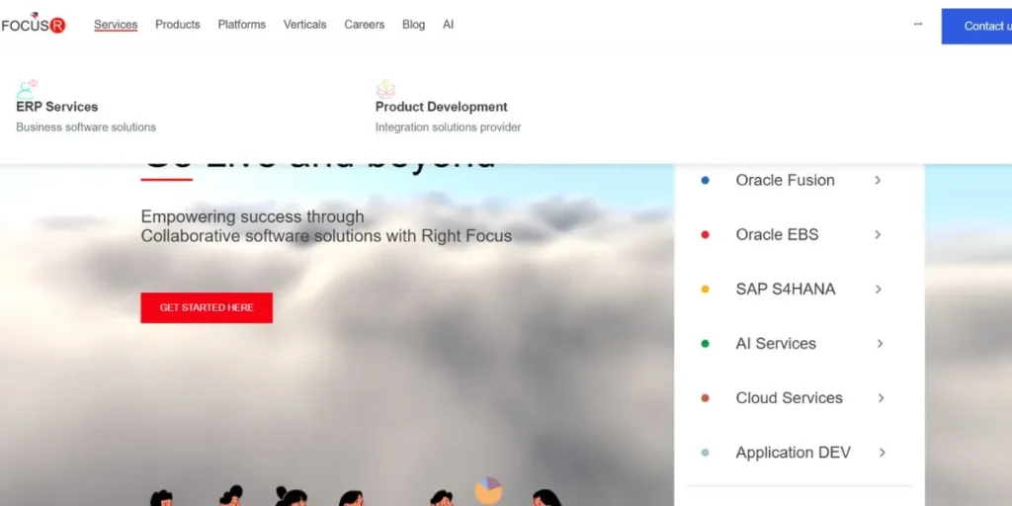Image resolution: width=1012 pixels, height=506 pixels.
Task: Click the Product Development icon
Action: pyautogui.click(x=385, y=89)
